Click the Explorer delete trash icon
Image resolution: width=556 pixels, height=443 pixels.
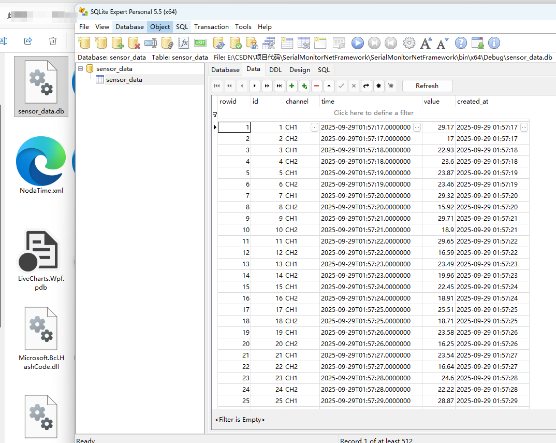pyautogui.click(x=52, y=41)
